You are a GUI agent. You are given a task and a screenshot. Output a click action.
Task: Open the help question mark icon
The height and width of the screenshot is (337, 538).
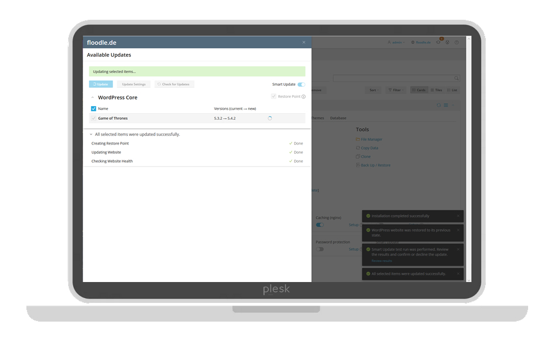point(457,42)
